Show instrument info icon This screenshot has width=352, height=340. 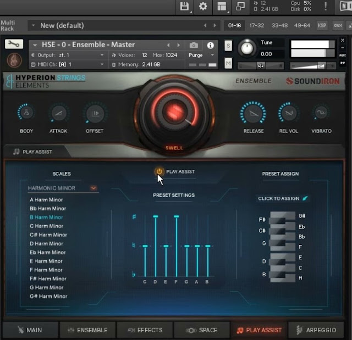click(x=210, y=46)
